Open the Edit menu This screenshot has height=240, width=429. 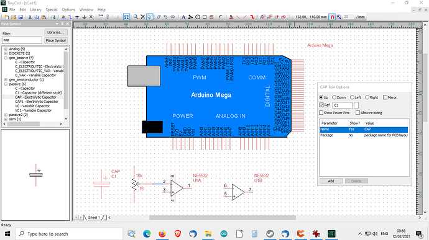pos(22,9)
